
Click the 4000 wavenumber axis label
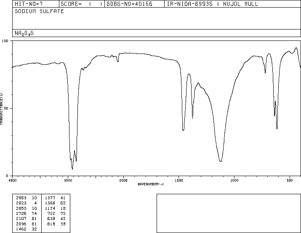[13, 180]
